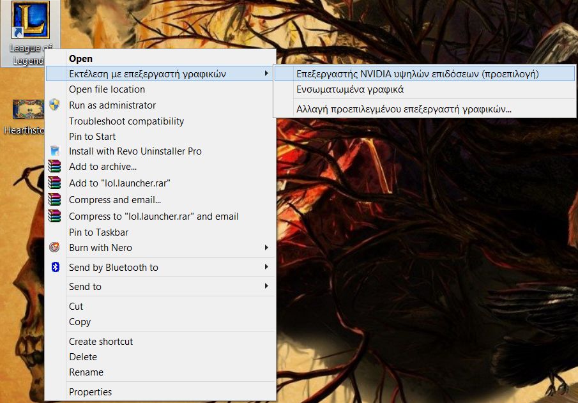Select Pin to Start
This screenshot has height=403, width=578.
point(160,137)
